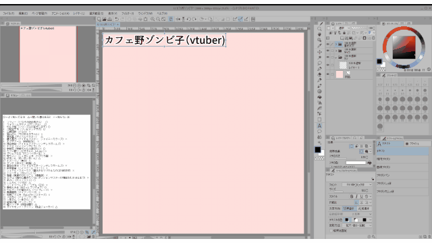Open the style row dropdown arrow
This screenshot has width=432, height=243.
click(x=371, y=196)
